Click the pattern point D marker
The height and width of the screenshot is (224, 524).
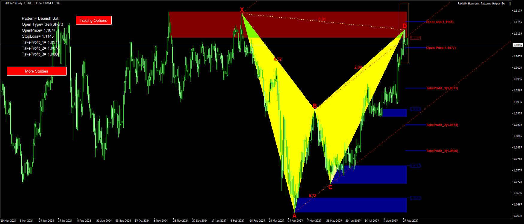pos(405,26)
